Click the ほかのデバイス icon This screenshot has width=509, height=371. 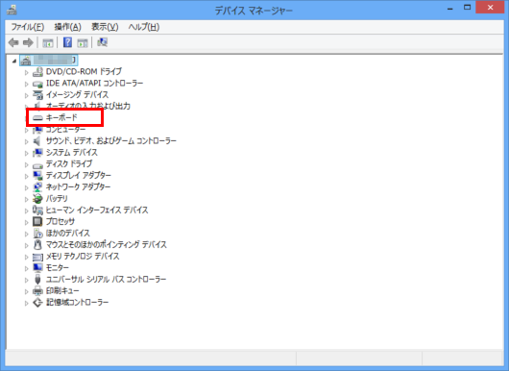[37, 234]
